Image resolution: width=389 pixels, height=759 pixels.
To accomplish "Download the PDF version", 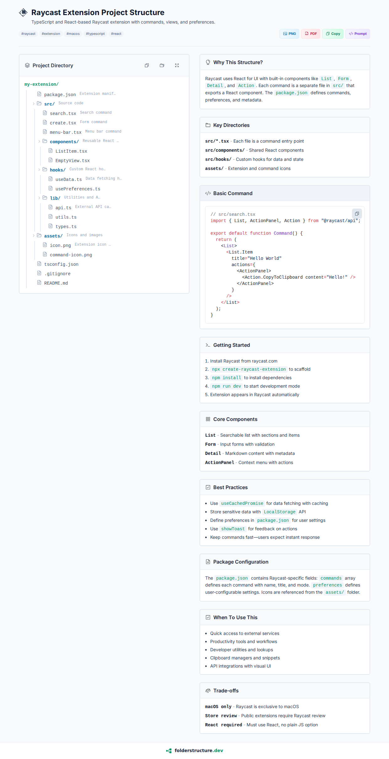I will (x=311, y=34).
